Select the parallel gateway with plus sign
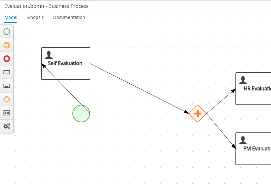 coord(198,114)
